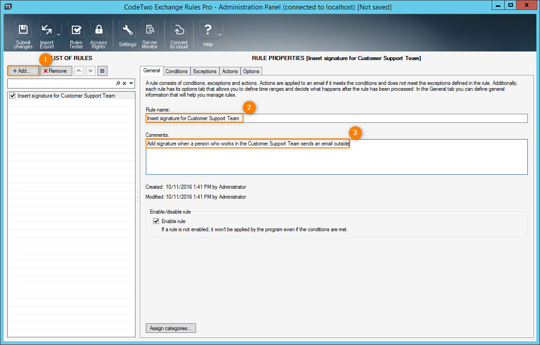Open the Settings wrench icon
Image resolution: width=540 pixels, height=345 pixels.
coord(127,35)
